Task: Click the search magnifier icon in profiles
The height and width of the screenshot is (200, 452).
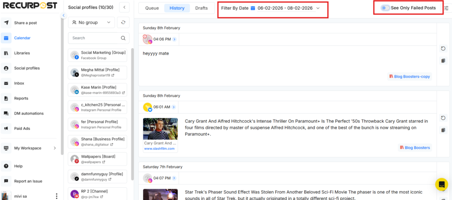Action: click(123, 38)
